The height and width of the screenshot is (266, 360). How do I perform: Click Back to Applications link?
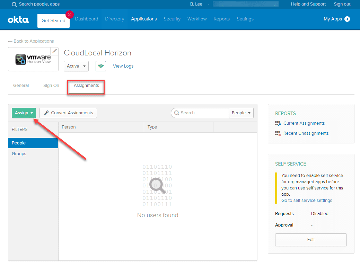pyautogui.click(x=31, y=41)
